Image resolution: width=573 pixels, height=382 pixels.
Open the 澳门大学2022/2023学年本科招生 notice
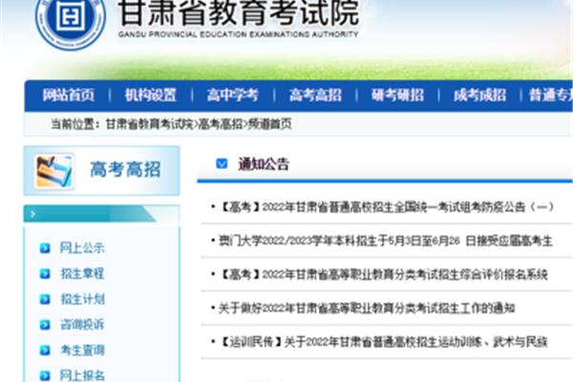(385, 241)
